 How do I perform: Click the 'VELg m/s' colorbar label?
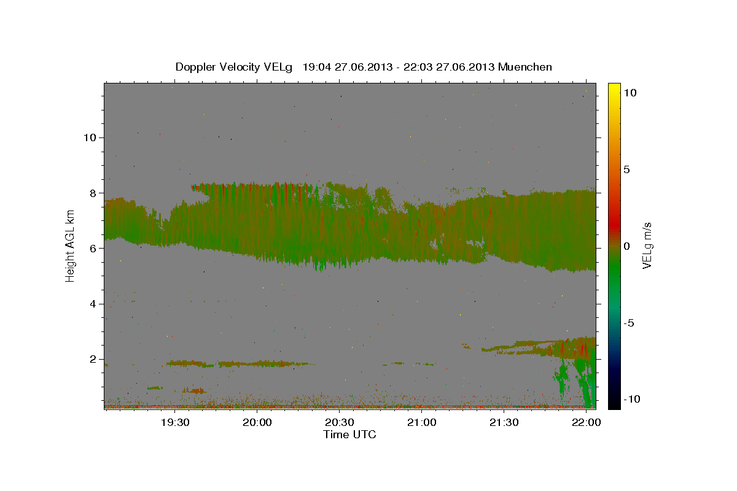(647, 245)
